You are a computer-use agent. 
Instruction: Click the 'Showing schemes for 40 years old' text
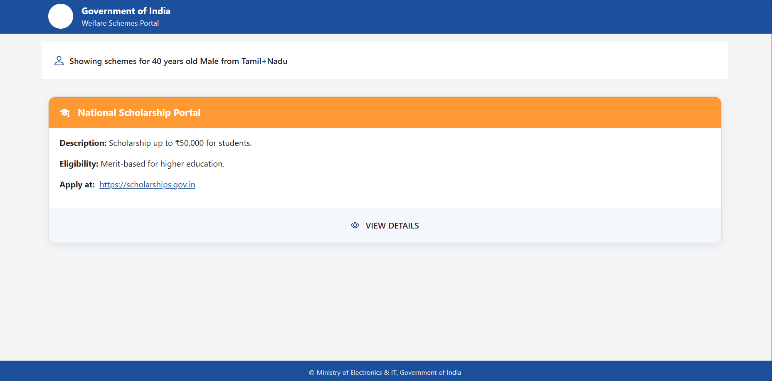tap(178, 61)
